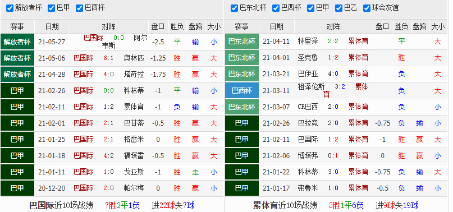Click right table 胜负 column header

[x=401, y=27]
